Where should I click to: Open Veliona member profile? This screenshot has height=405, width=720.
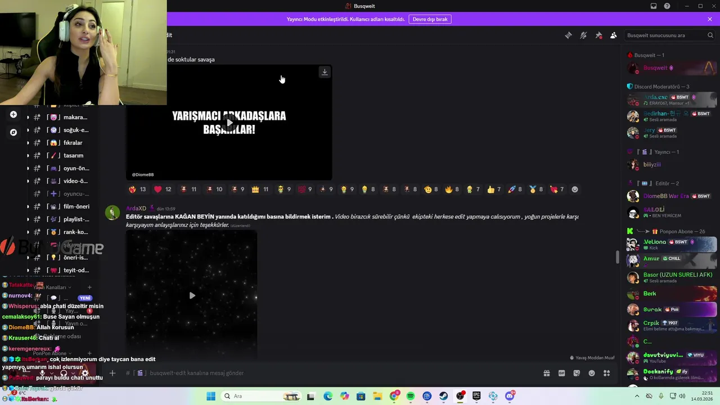coord(672,244)
